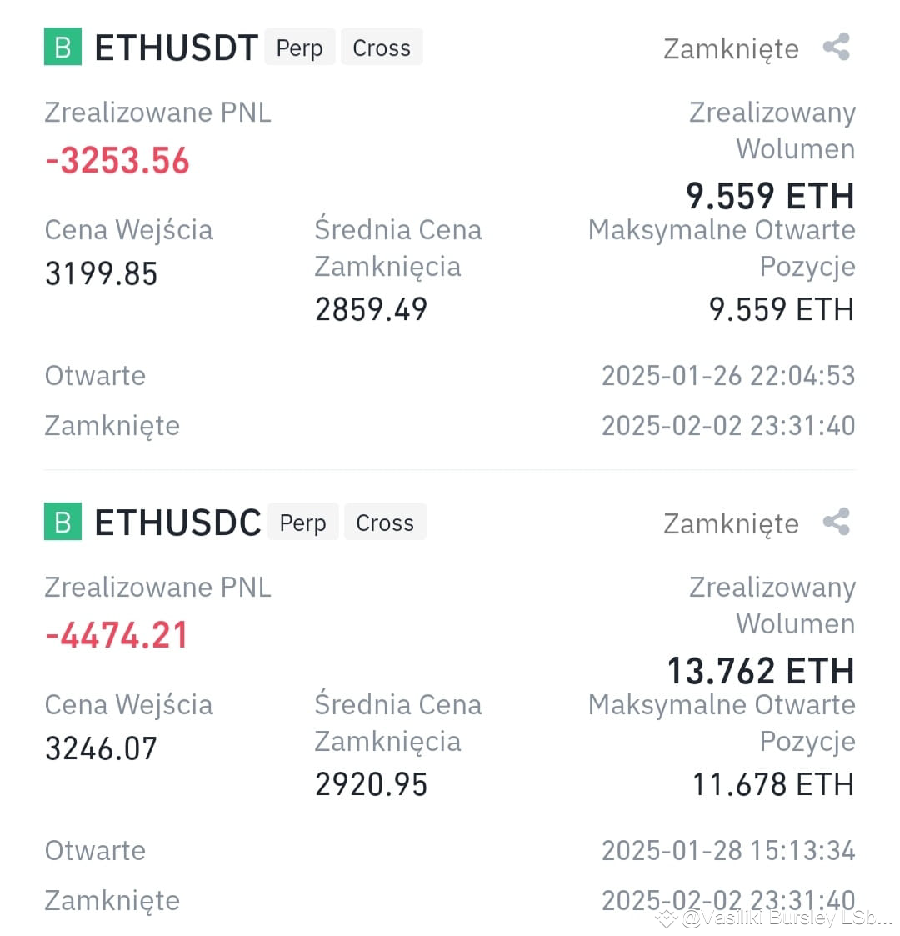Click the ETHUSDT Zamknięte status label
The height and width of the screenshot is (936, 900).
point(731,49)
